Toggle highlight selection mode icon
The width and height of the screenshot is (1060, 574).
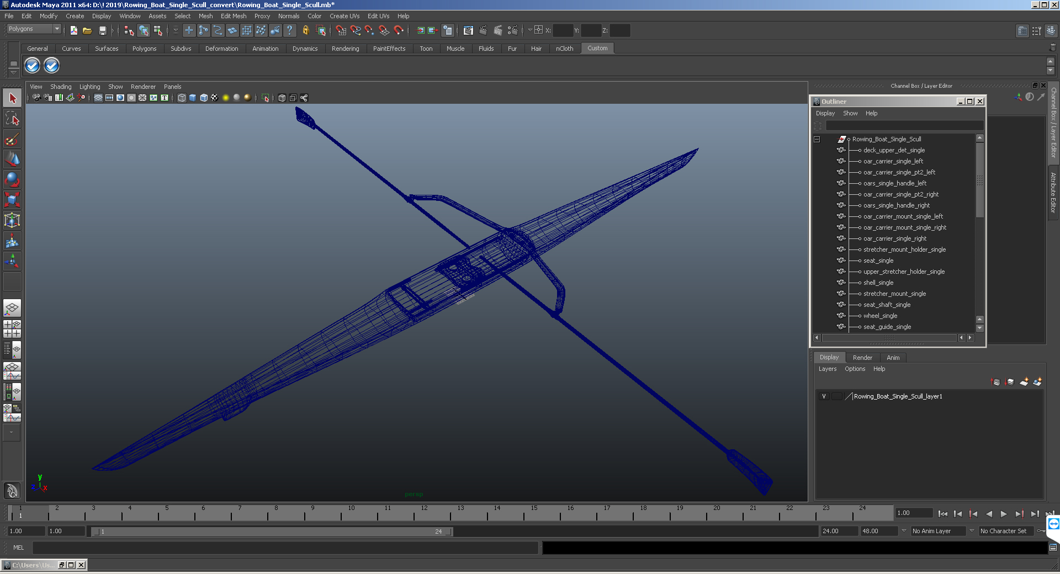pos(321,30)
